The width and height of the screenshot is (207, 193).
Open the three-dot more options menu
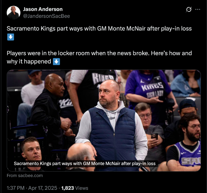197,10
